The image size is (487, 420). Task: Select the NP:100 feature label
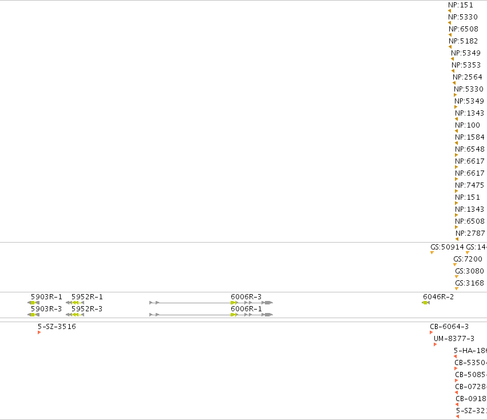(x=468, y=125)
